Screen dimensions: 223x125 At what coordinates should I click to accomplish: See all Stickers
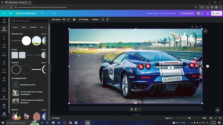[x=44, y=110]
